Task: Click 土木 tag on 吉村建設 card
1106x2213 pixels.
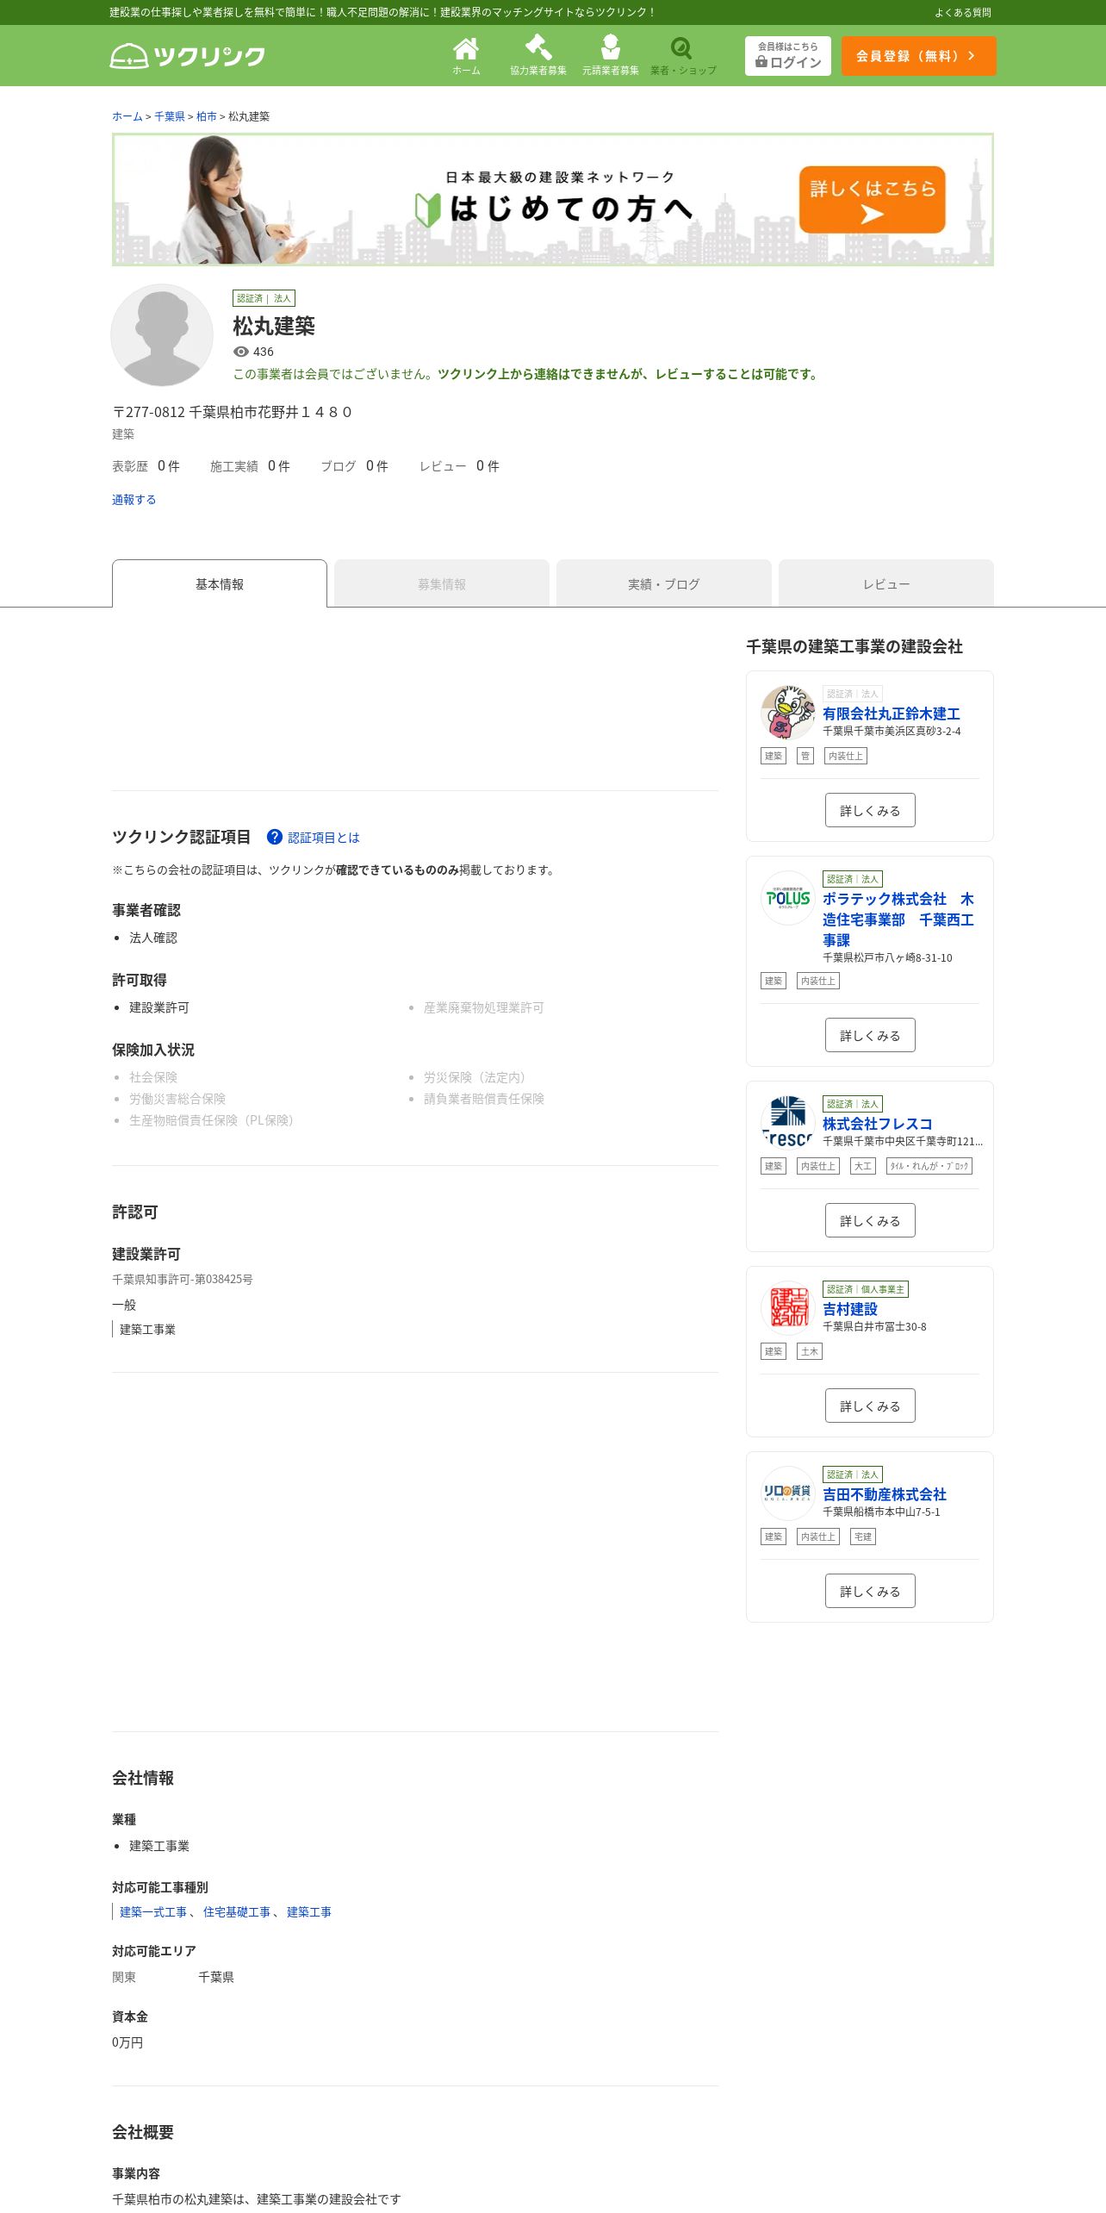Action: click(810, 1351)
